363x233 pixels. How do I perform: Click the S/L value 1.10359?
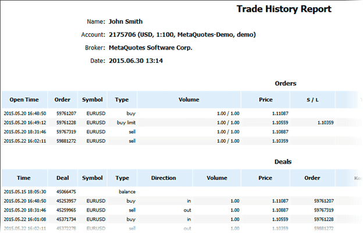(326, 123)
